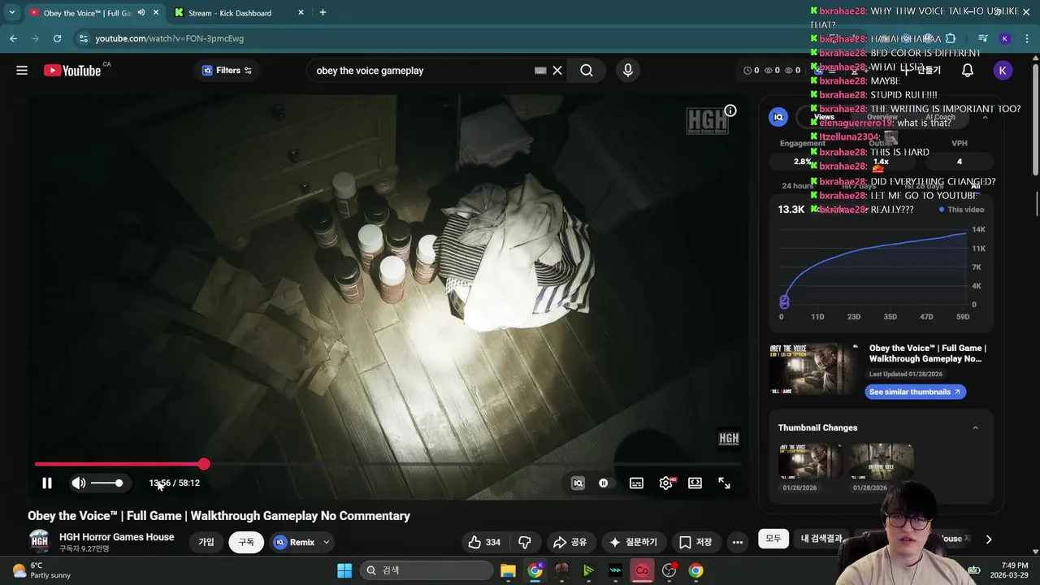
Task: Enter fullscreen mode in the player
Action: tap(724, 483)
